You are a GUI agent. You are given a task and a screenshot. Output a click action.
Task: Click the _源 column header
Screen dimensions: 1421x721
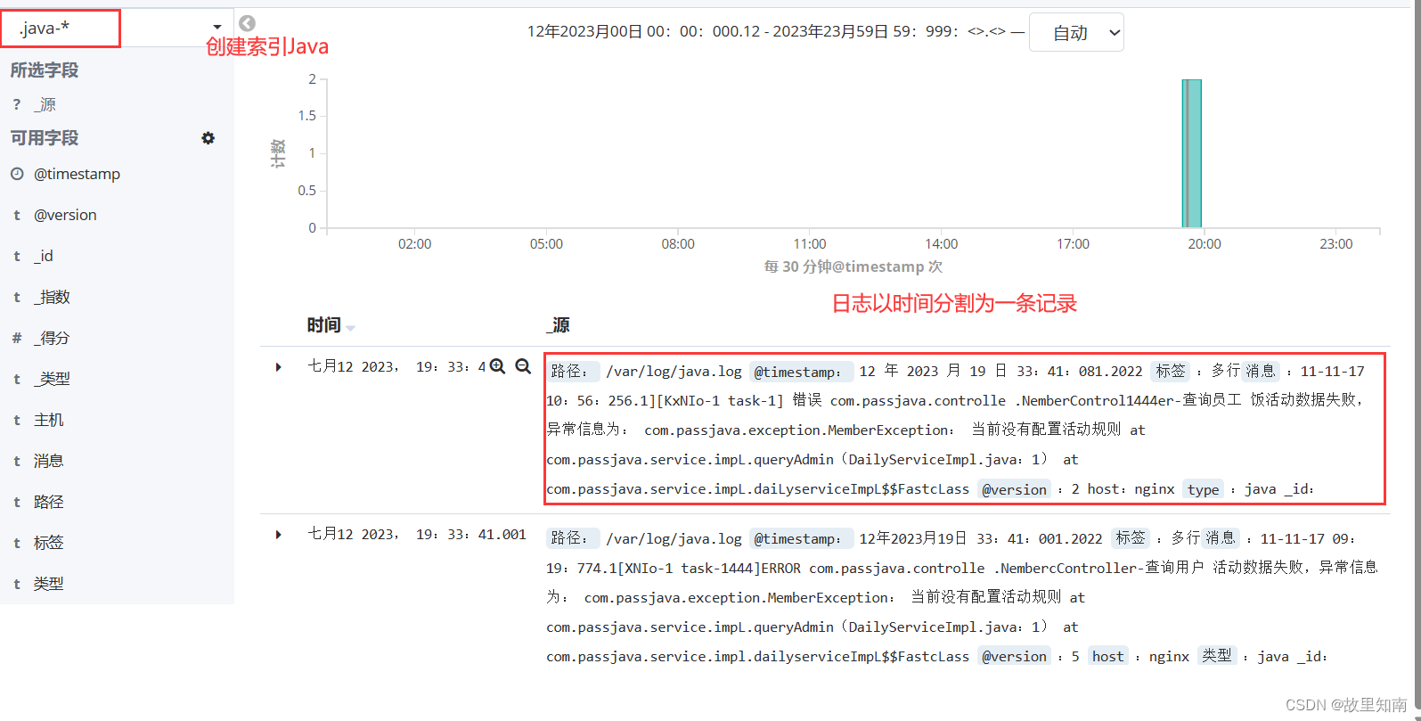[x=558, y=325]
